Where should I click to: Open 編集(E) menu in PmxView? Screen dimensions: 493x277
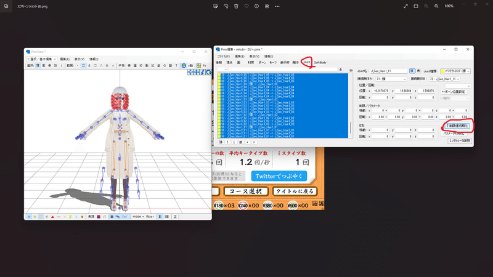click(65, 59)
